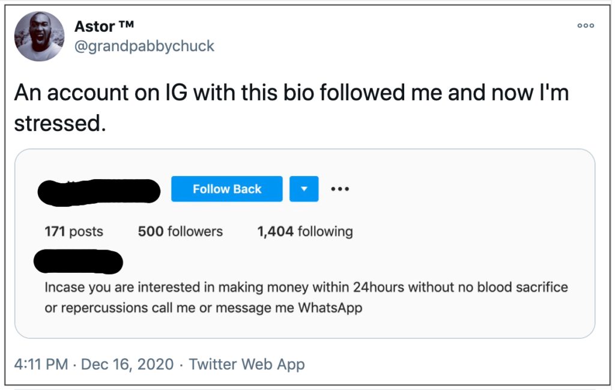Click the blacked-out Instagram username at top
Image resolution: width=615 pixels, height=390 pixels.
click(x=99, y=190)
